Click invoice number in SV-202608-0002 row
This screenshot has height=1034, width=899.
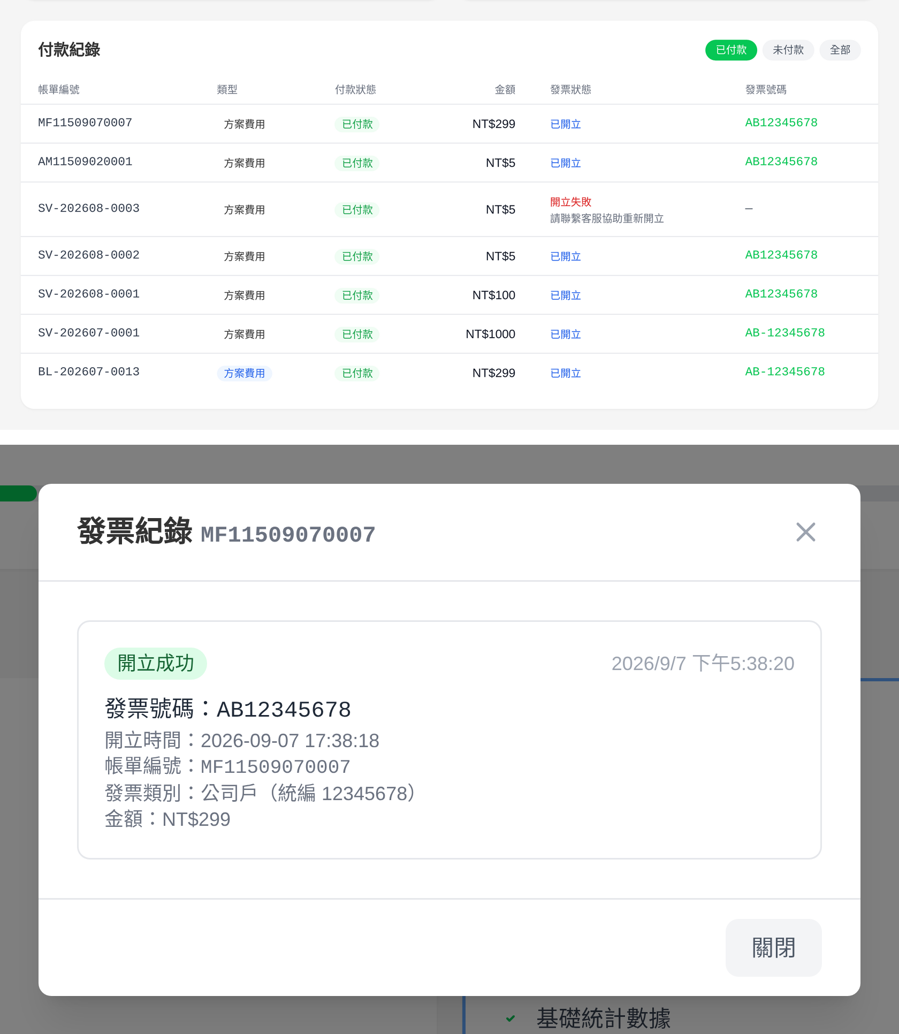[x=781, y=255]
